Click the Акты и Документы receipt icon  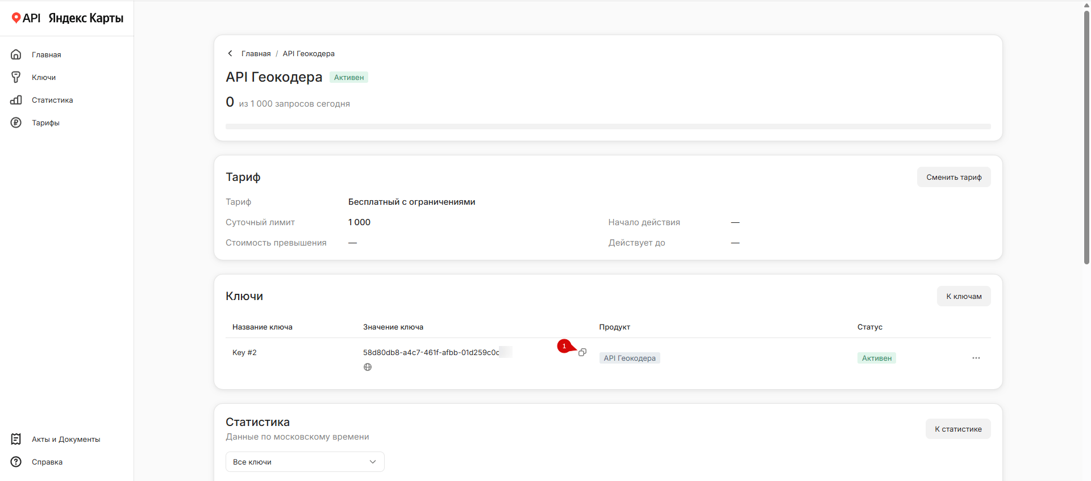[16, 439]
